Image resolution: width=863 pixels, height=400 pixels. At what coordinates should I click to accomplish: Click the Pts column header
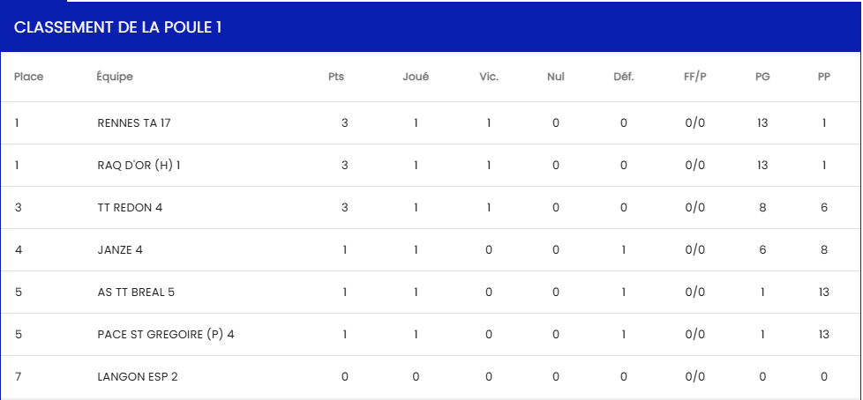336,77
